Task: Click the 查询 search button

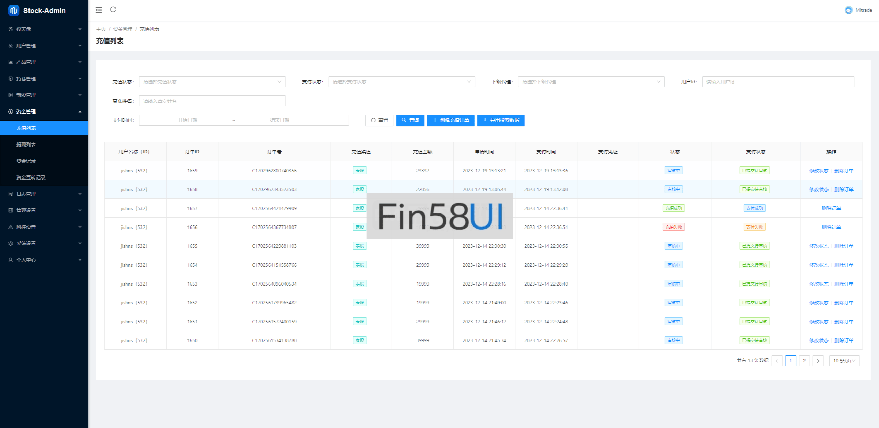Action: (410, 120)
